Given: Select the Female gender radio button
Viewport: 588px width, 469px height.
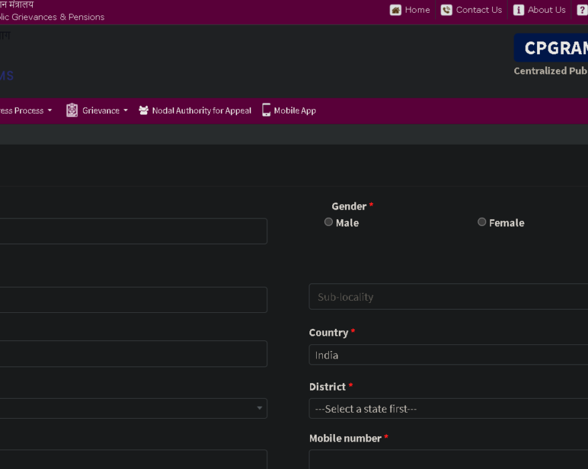Looking at the screenshot, I should pos(482,222).
